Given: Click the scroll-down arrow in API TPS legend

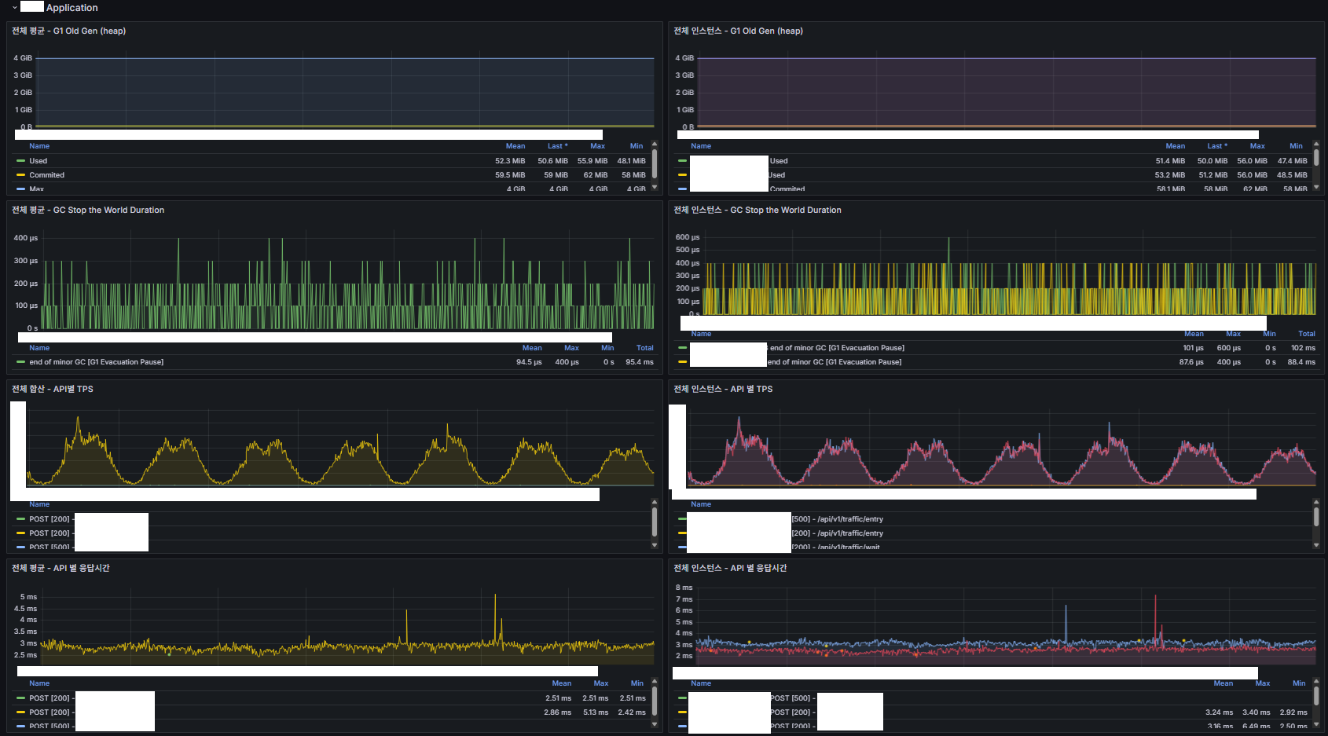Looking at the screenshot, I should [655, 544].
